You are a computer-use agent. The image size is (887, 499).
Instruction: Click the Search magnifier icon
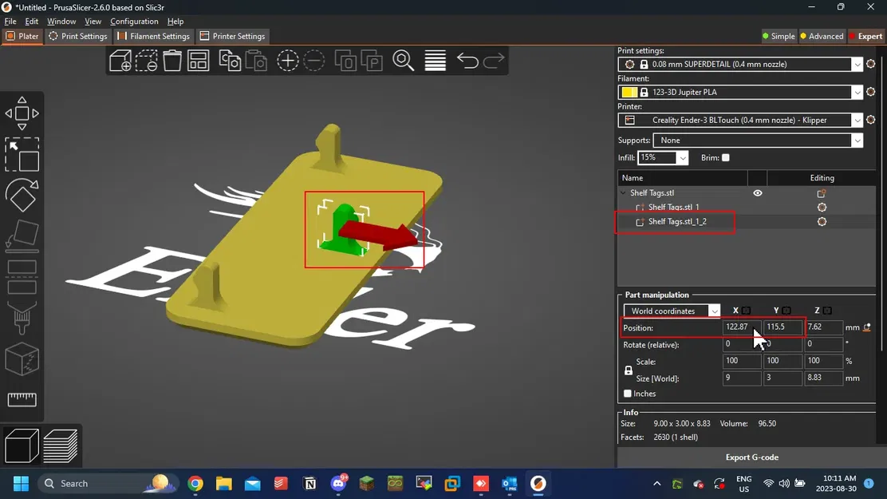(404, 61)
